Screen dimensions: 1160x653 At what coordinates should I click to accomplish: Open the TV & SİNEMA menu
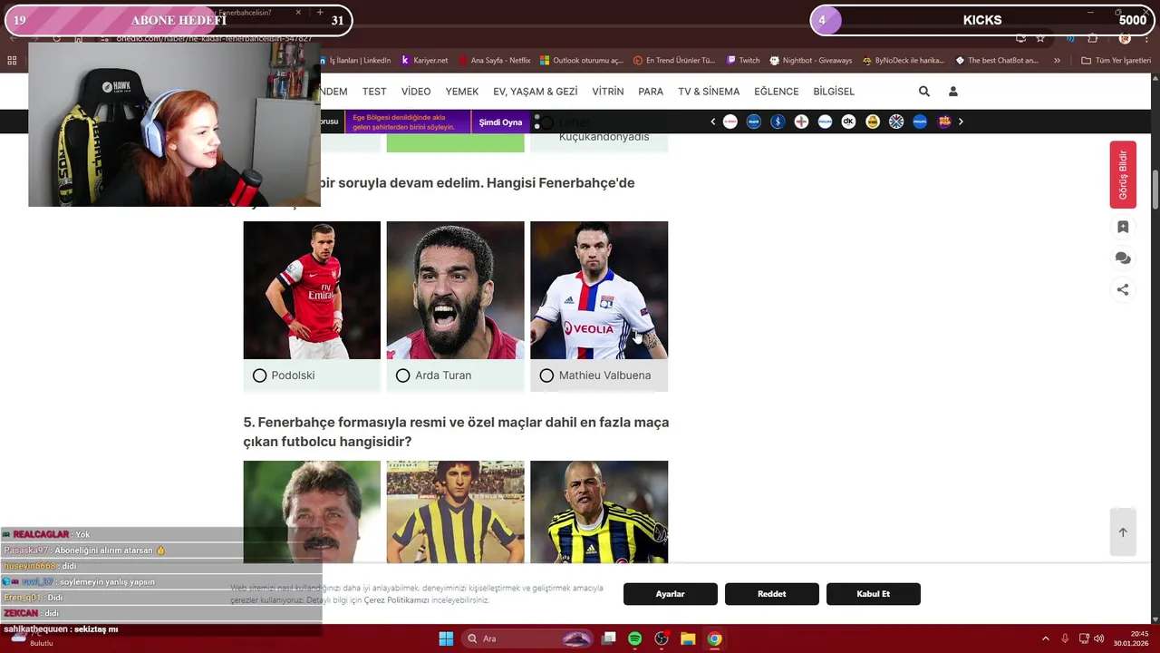tap(709, 92)
